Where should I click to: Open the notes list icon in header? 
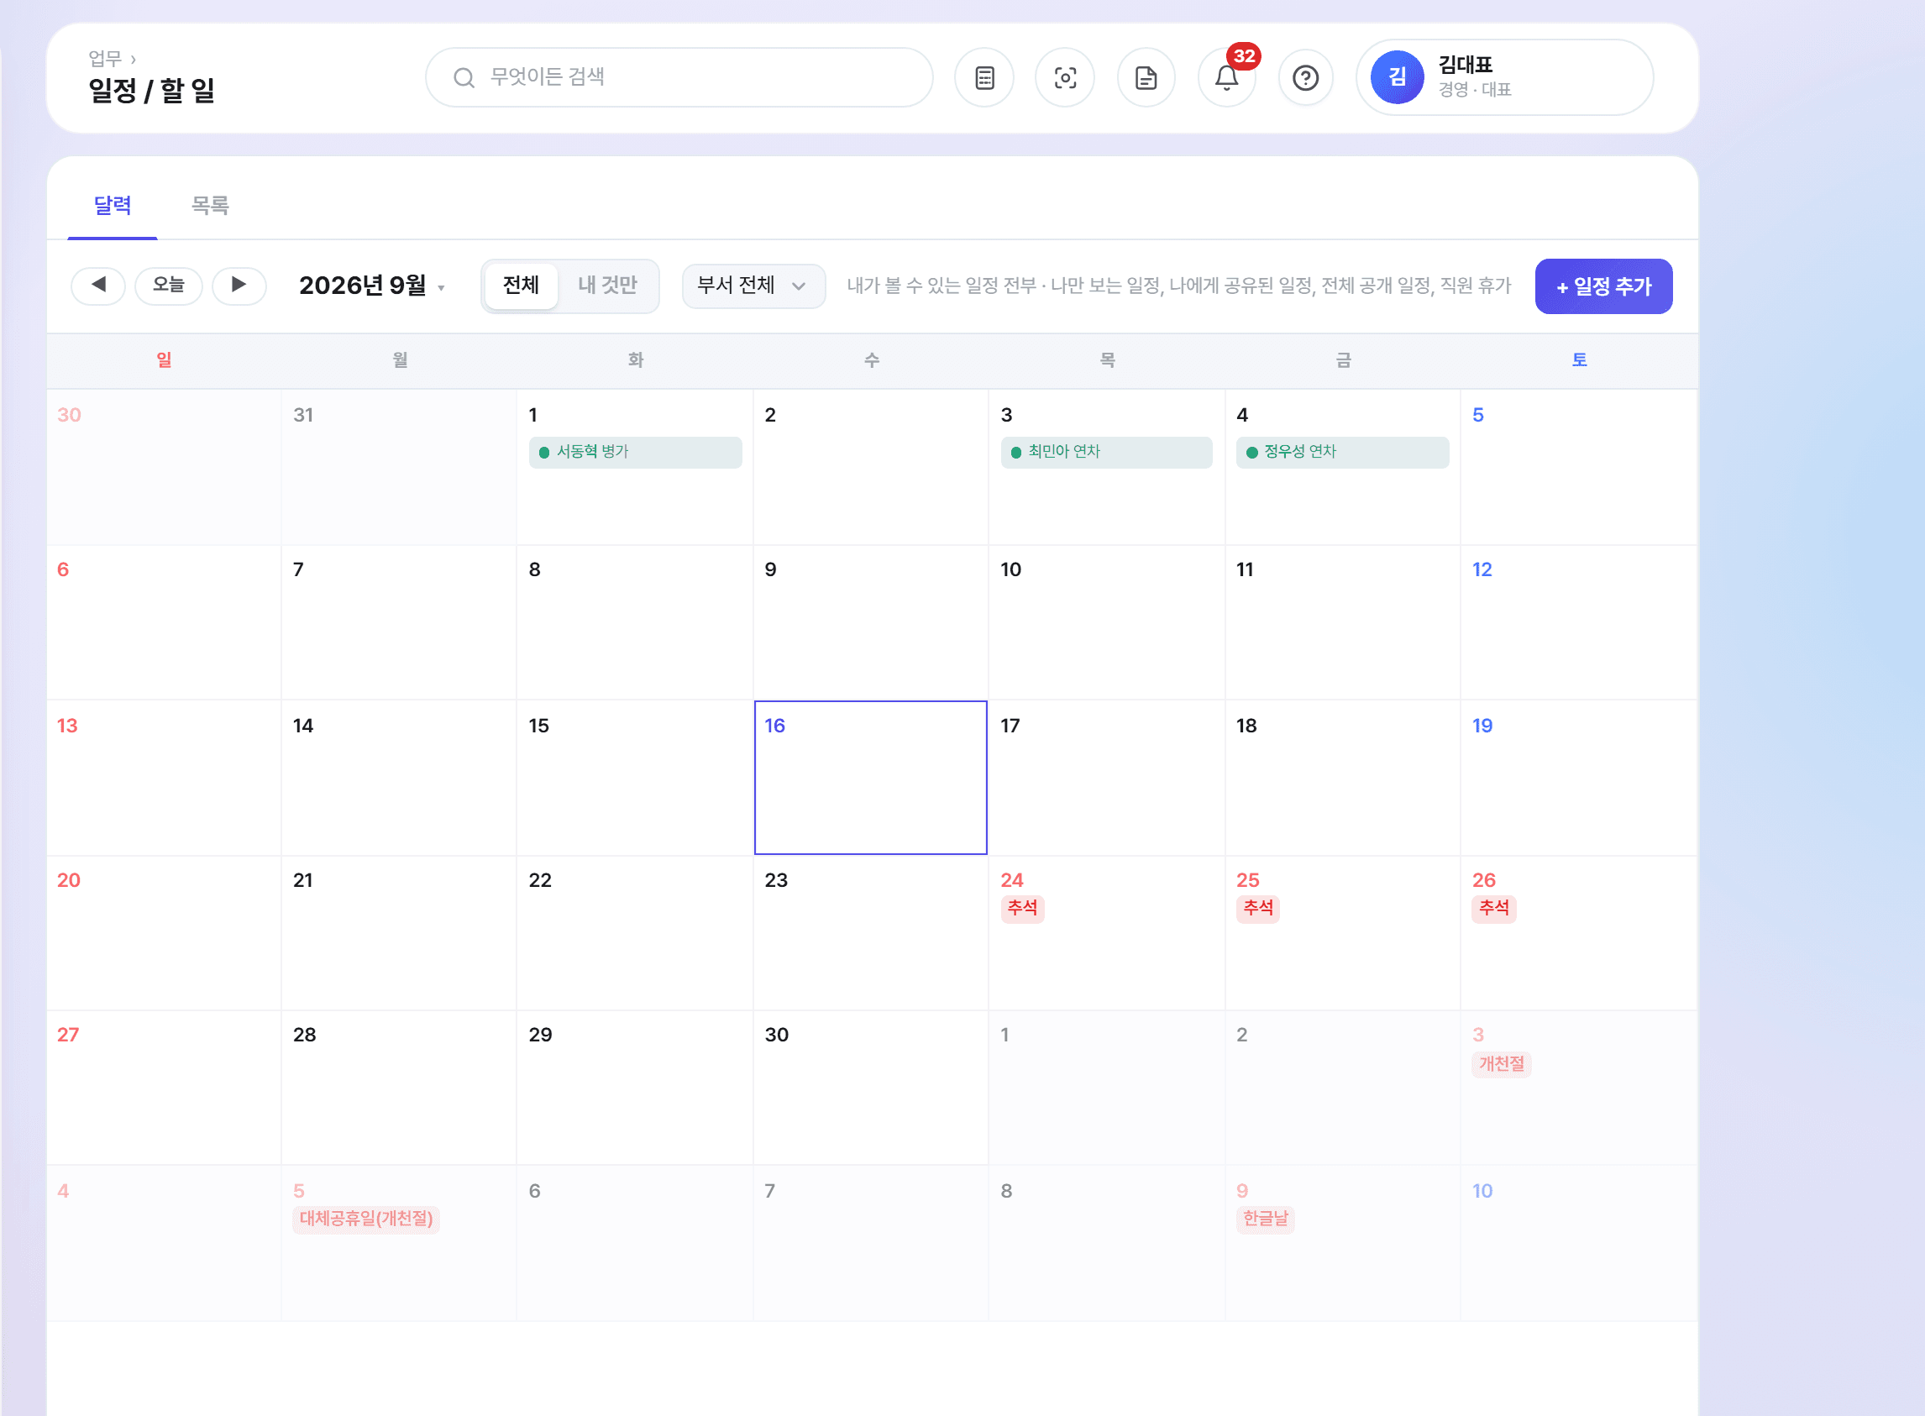click(x=985, y=78)
